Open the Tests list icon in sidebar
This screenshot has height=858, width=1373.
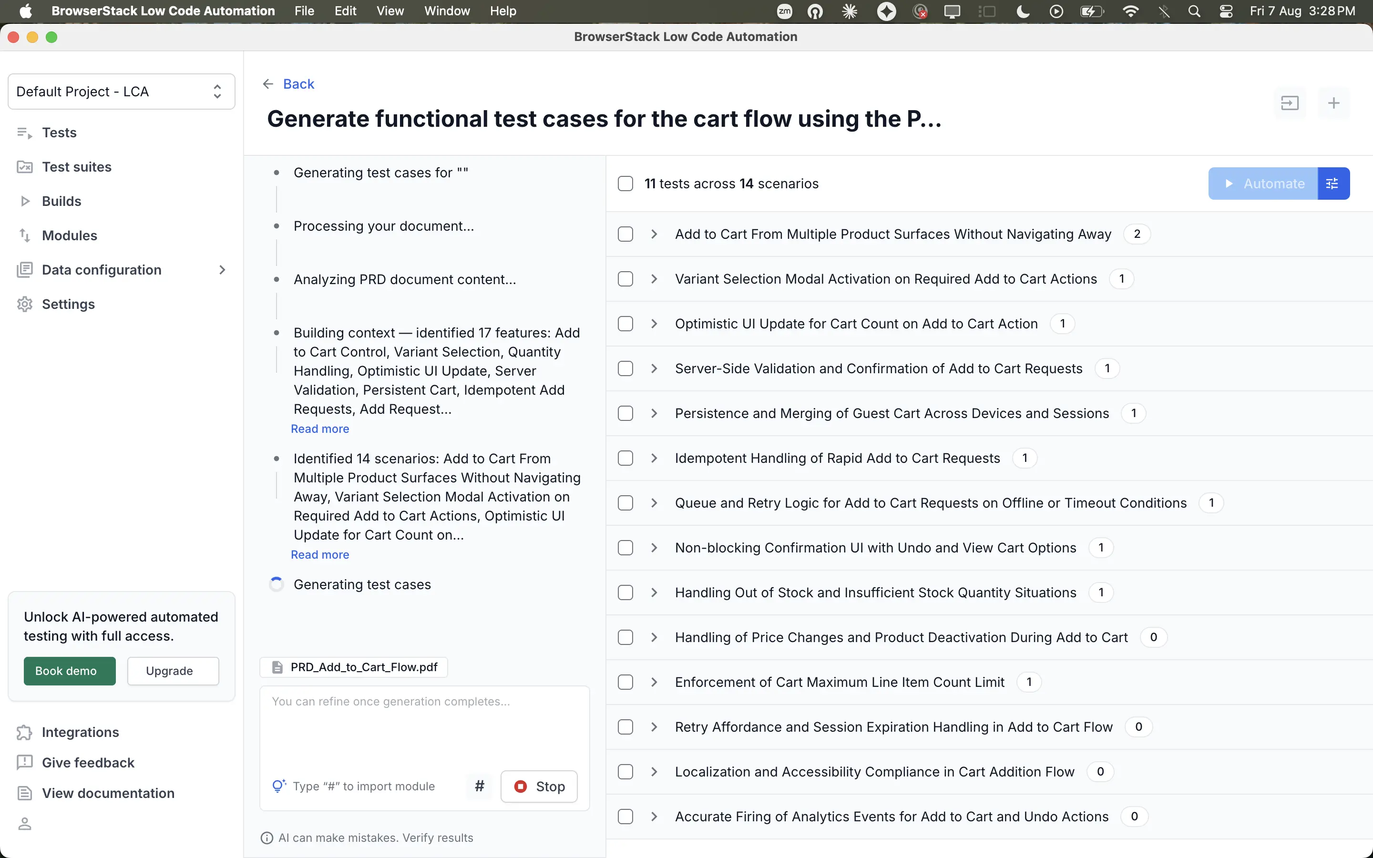click(24, 133)
